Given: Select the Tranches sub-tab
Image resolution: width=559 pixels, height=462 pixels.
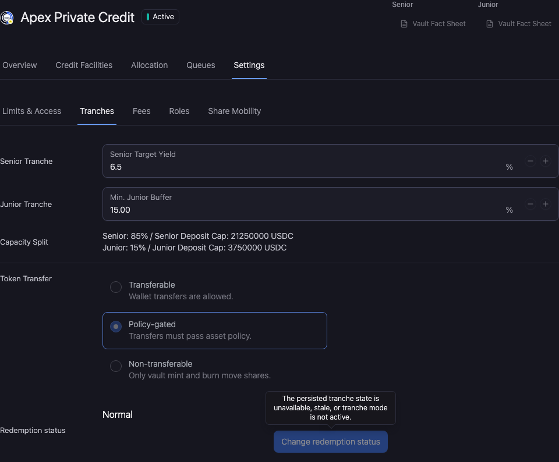Looking at the screenshot, I should click(x=97, y=111).
